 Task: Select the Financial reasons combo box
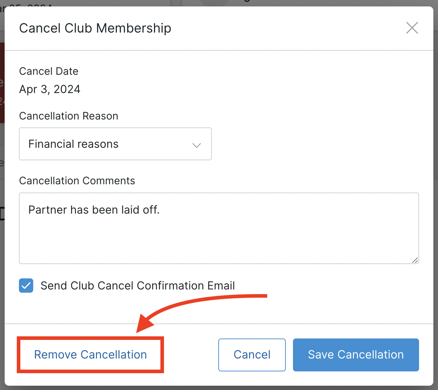click(115, 144)
